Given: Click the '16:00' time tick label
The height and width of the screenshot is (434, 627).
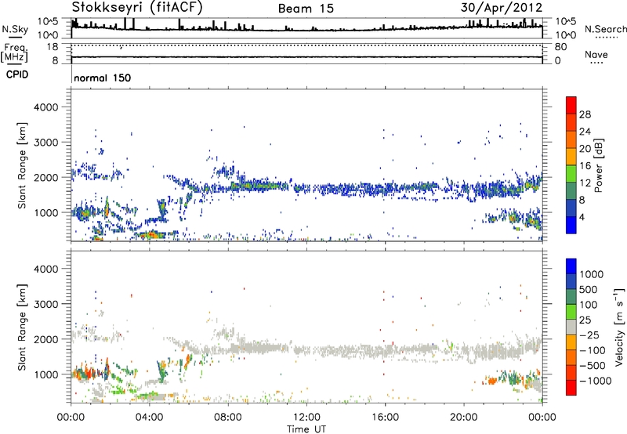Looking at the screenshot, I should [x=385, y=418].
